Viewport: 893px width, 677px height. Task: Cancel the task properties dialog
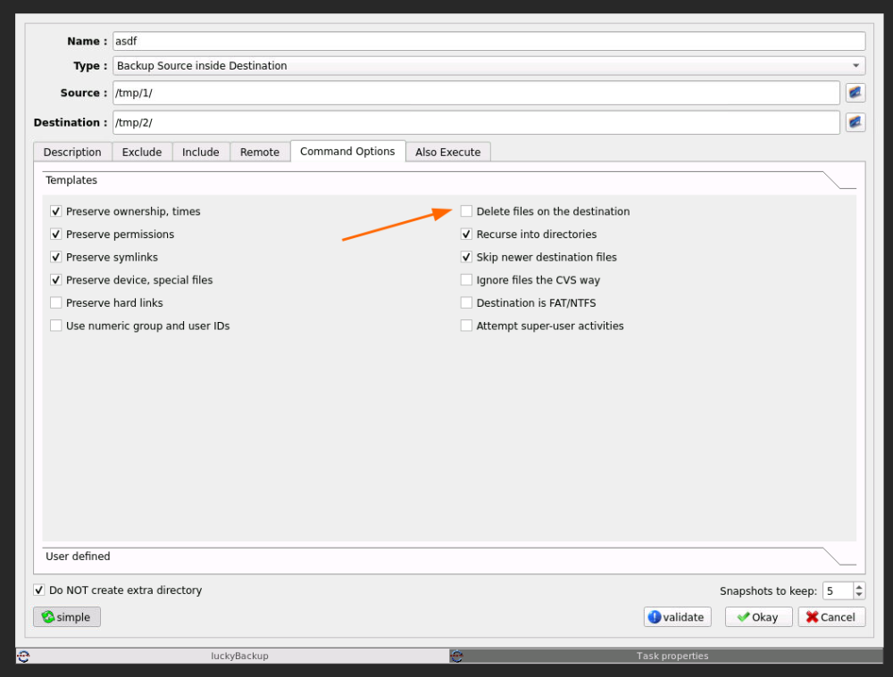pyautogui.click(x=831, y=616)
